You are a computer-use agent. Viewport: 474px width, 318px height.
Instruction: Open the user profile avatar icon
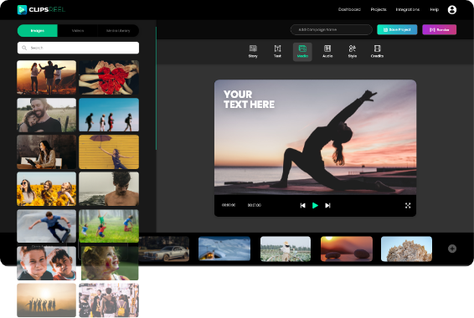(x=452, y=10)
